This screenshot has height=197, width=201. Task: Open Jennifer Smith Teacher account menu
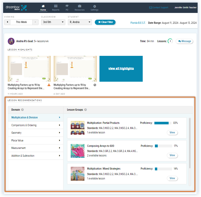[185, 7]
